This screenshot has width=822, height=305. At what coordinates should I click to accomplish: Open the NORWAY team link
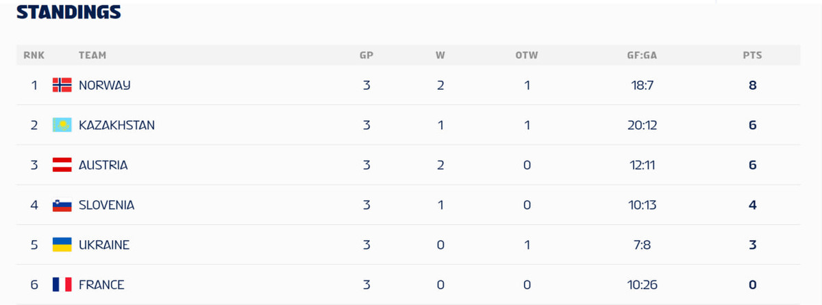point(104,85)
